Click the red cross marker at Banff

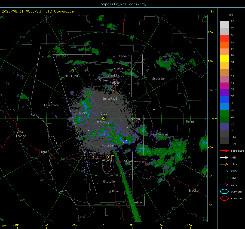(x=39, y=152)
